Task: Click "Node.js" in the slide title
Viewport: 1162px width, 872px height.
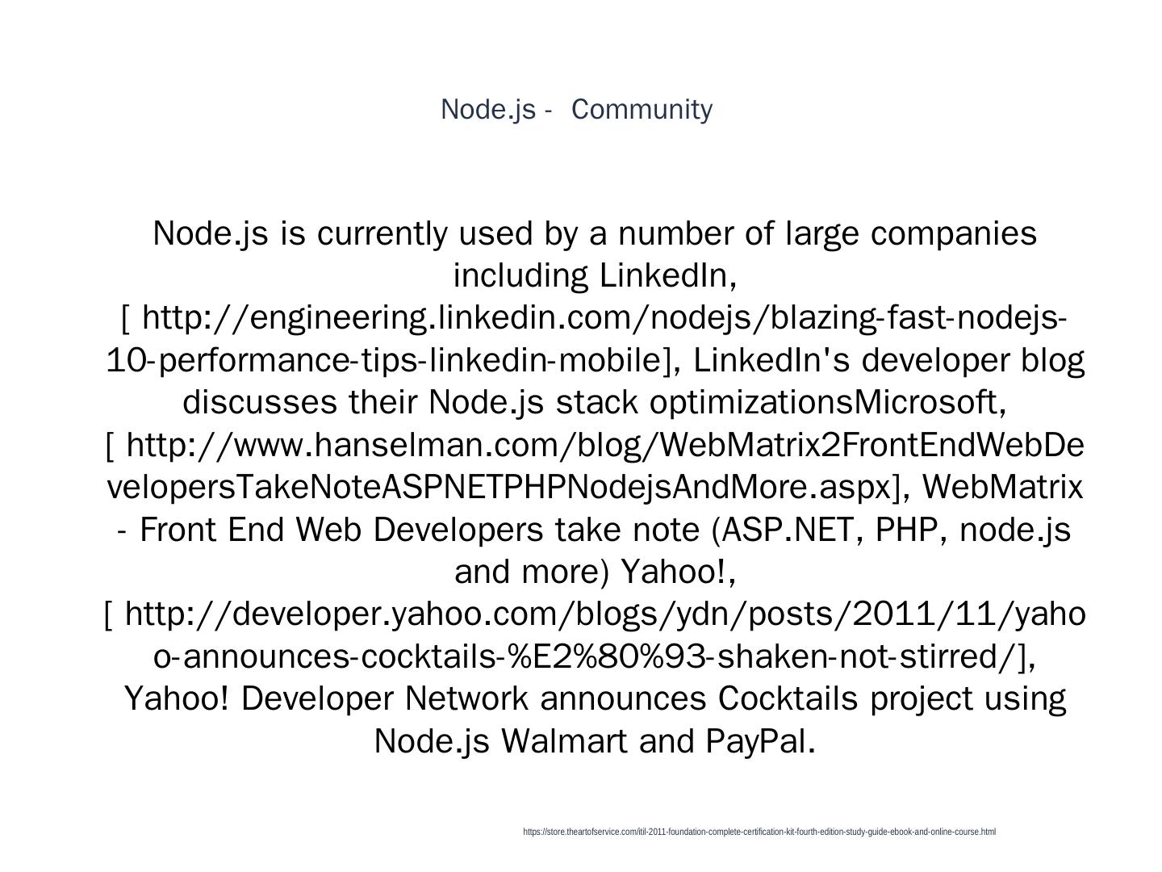Action: click(487, 109)
